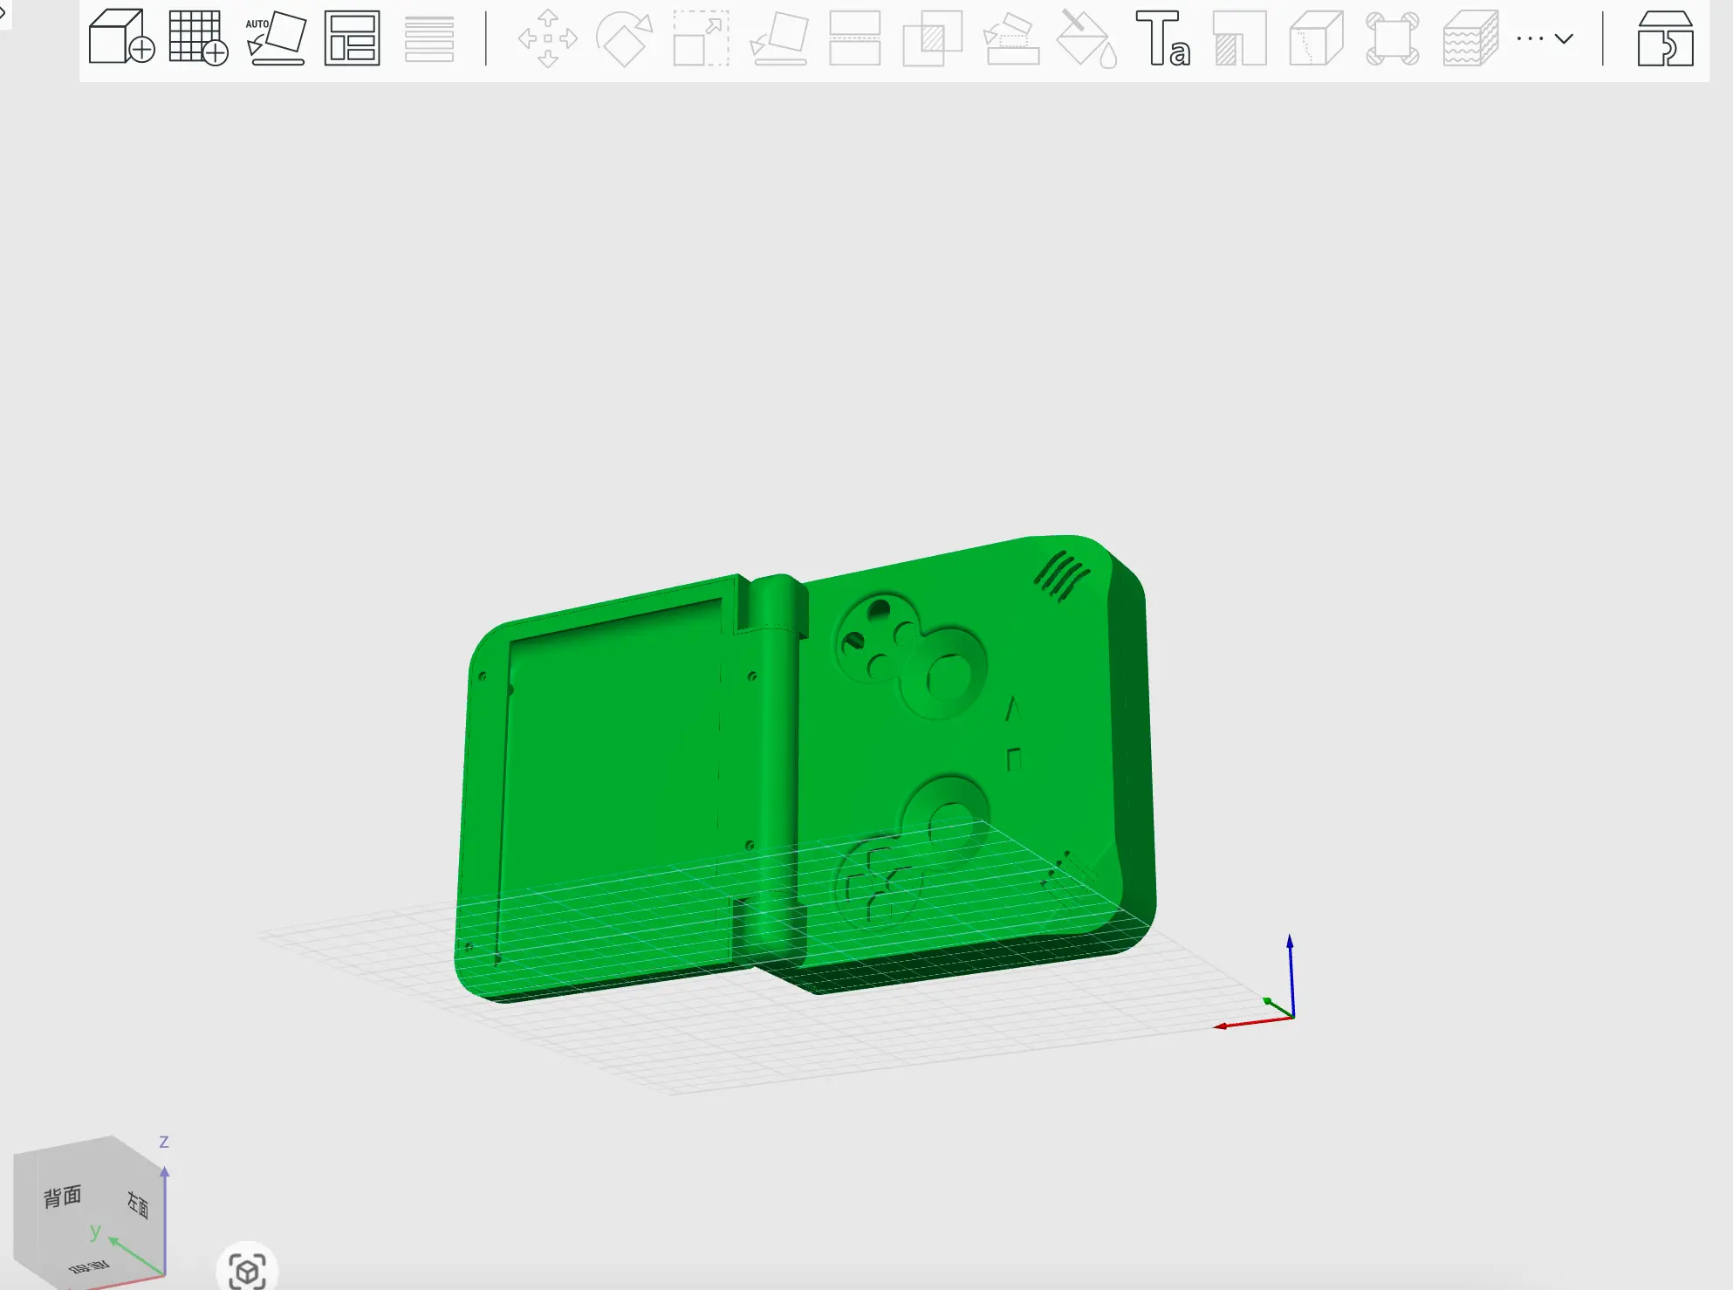Select the Lay on face tool
Screen dimensions: 1733x1290
[778, 38]
